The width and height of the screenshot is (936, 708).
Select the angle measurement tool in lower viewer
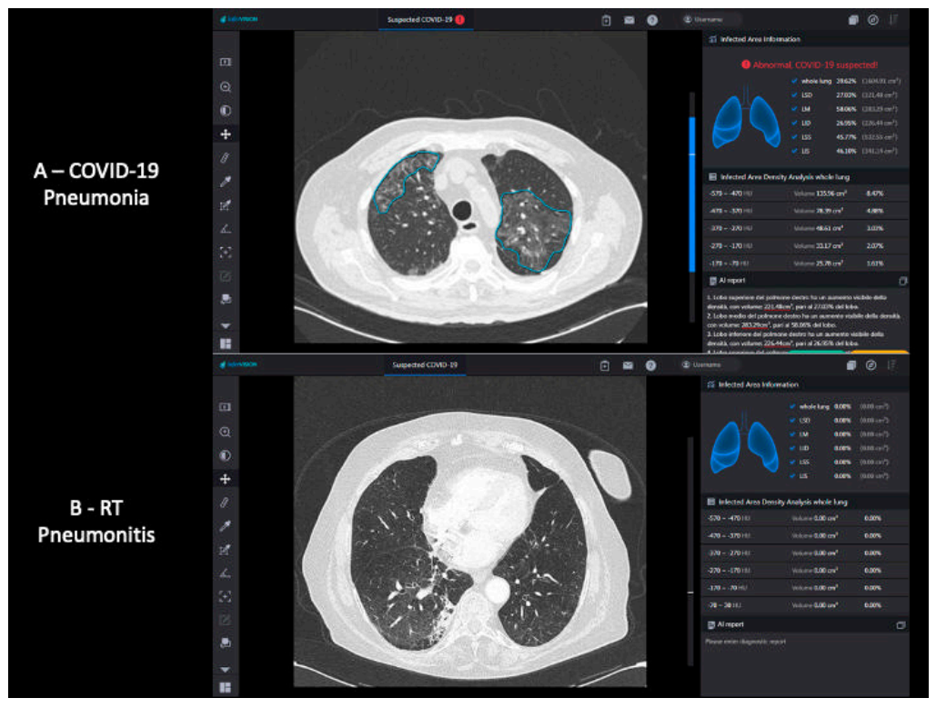point(226,573)
